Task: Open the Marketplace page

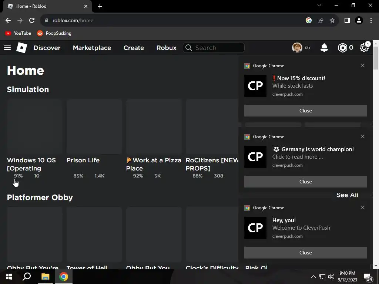Action: point(92,48)
